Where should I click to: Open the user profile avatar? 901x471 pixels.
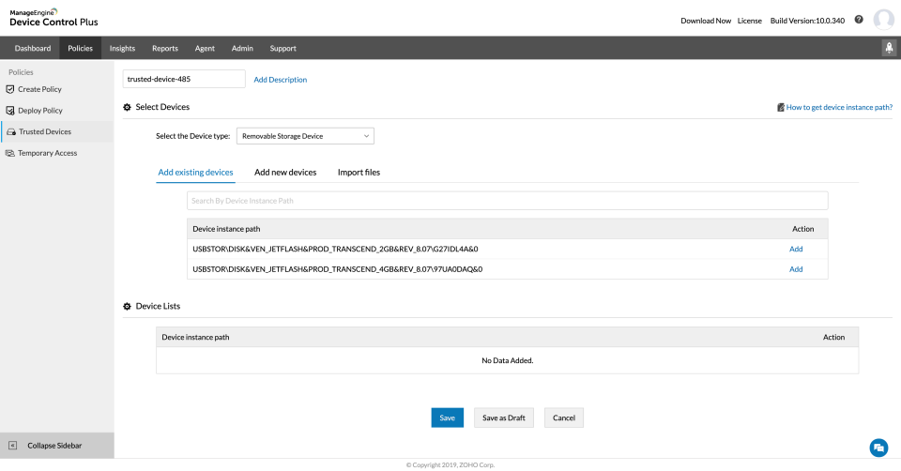[883, 20]
